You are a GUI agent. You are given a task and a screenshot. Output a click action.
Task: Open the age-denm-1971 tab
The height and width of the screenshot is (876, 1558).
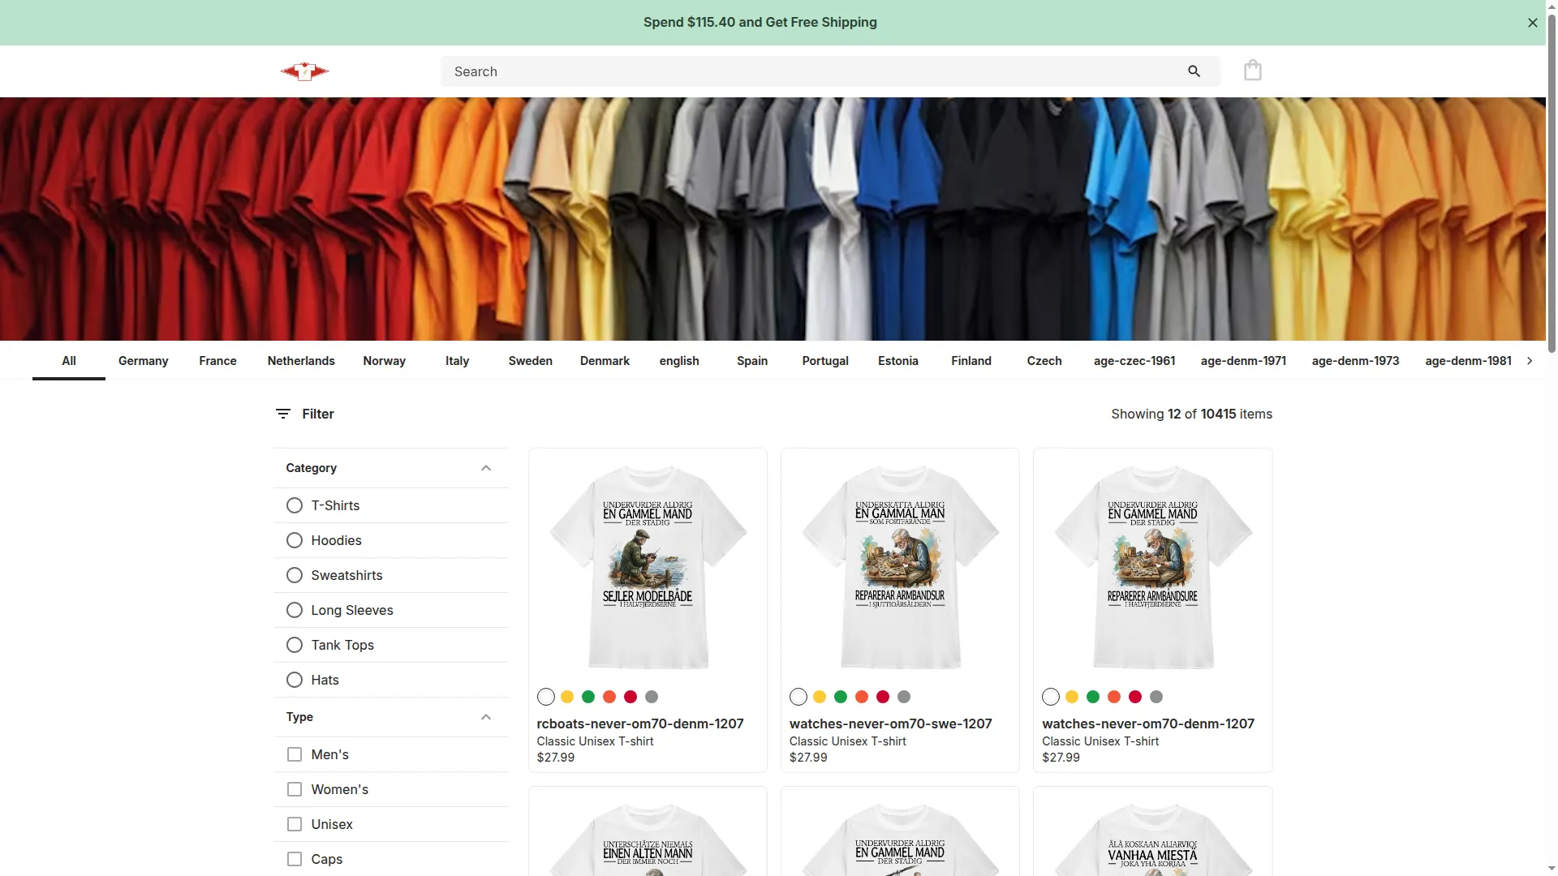point(1243,361)
